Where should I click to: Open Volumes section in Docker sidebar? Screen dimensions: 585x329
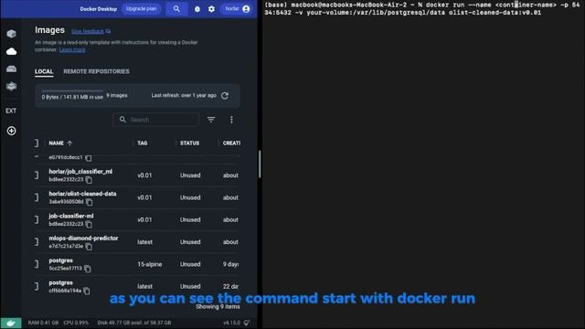(11, 69)
